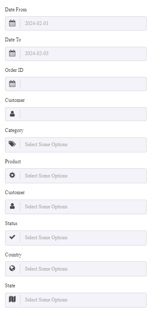Click the person icon in Customer options field
The width and height of the screenshot is (152, 314).
[12, 206]
